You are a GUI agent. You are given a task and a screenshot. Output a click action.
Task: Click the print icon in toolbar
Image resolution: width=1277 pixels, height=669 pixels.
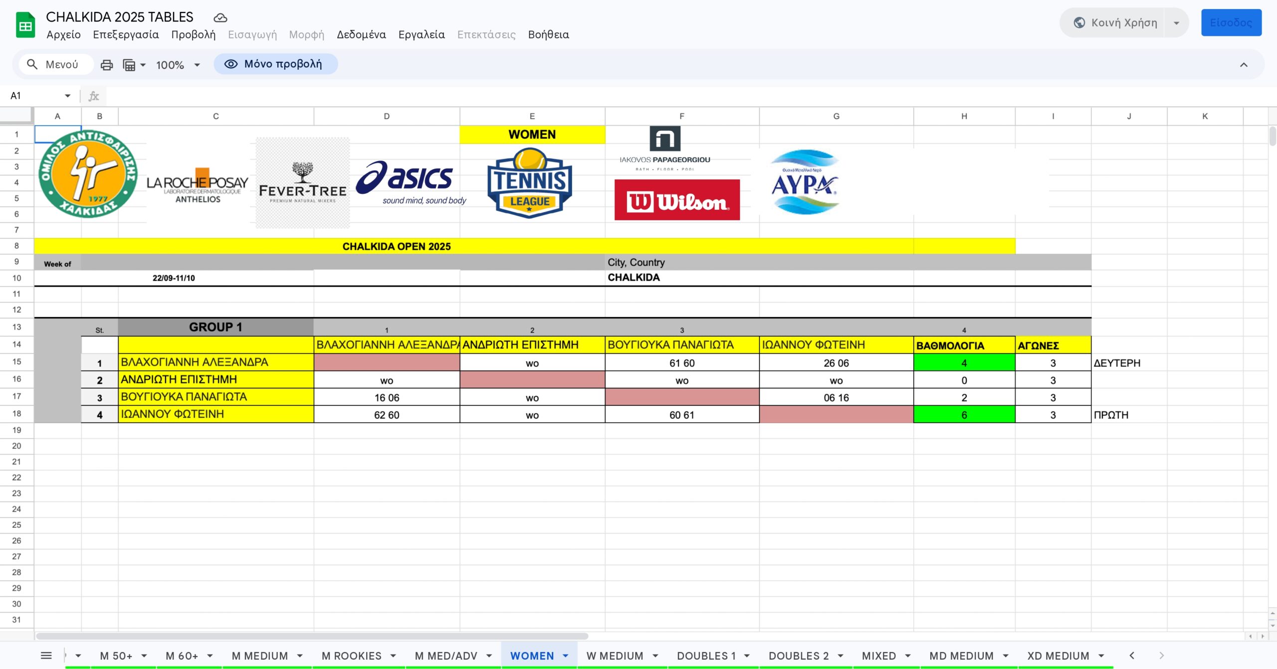point(107,65)
